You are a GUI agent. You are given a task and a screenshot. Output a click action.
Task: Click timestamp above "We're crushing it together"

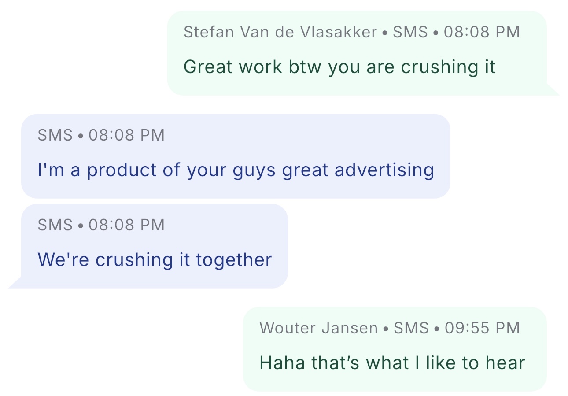pos(126,225)
